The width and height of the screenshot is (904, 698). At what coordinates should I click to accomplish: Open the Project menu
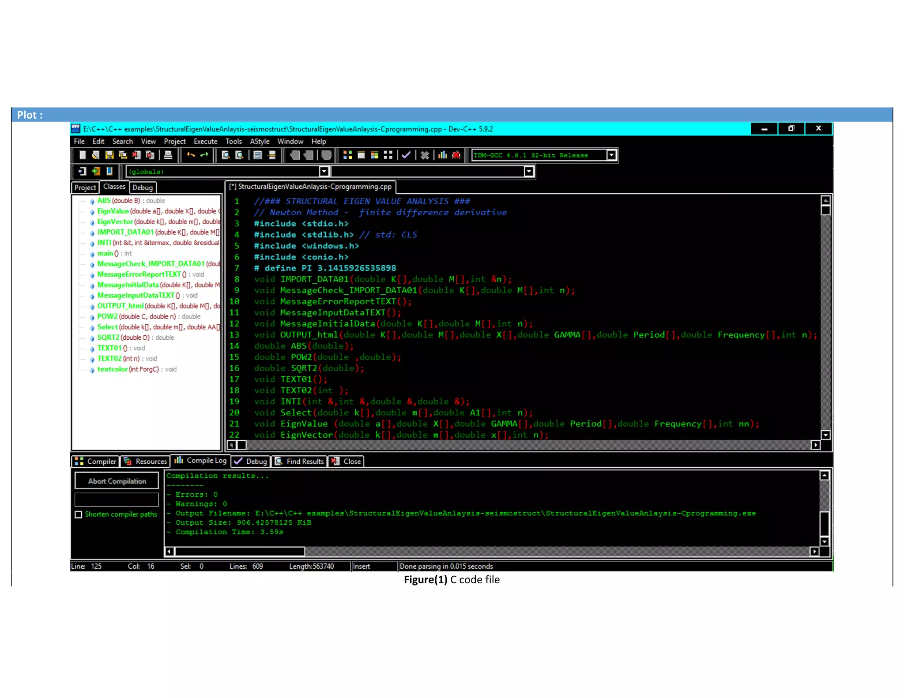tap(174, 141)
